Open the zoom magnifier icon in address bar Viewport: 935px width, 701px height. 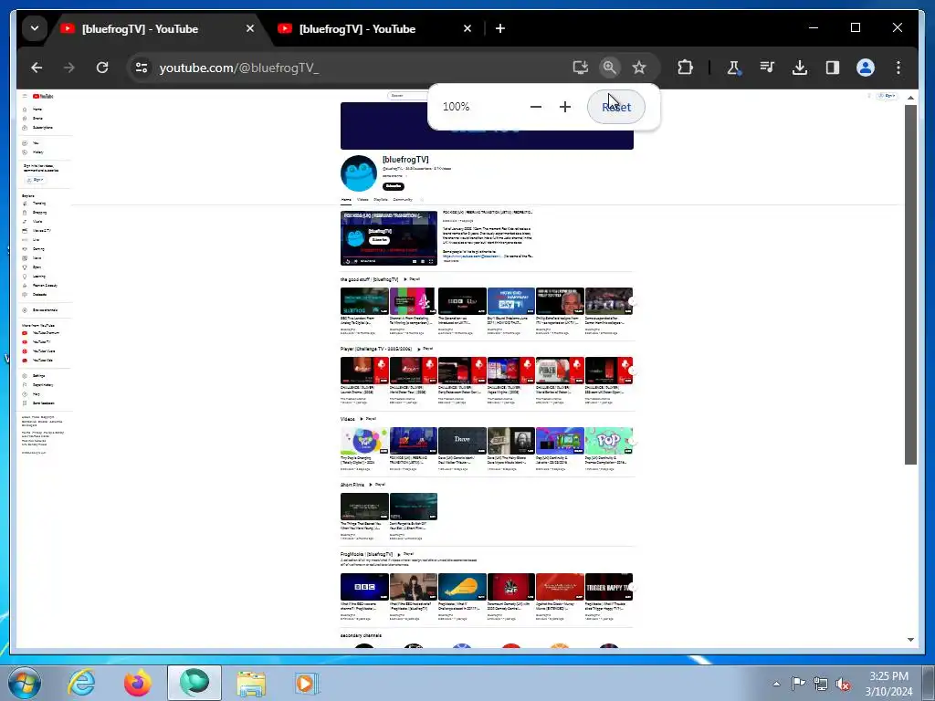tap(609, 68)
